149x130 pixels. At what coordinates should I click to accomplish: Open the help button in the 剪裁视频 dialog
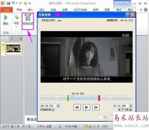pos(128,15)
